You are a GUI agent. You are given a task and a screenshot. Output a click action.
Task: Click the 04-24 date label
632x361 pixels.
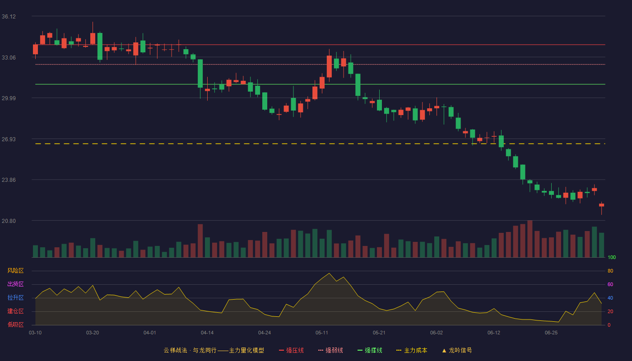265,333
